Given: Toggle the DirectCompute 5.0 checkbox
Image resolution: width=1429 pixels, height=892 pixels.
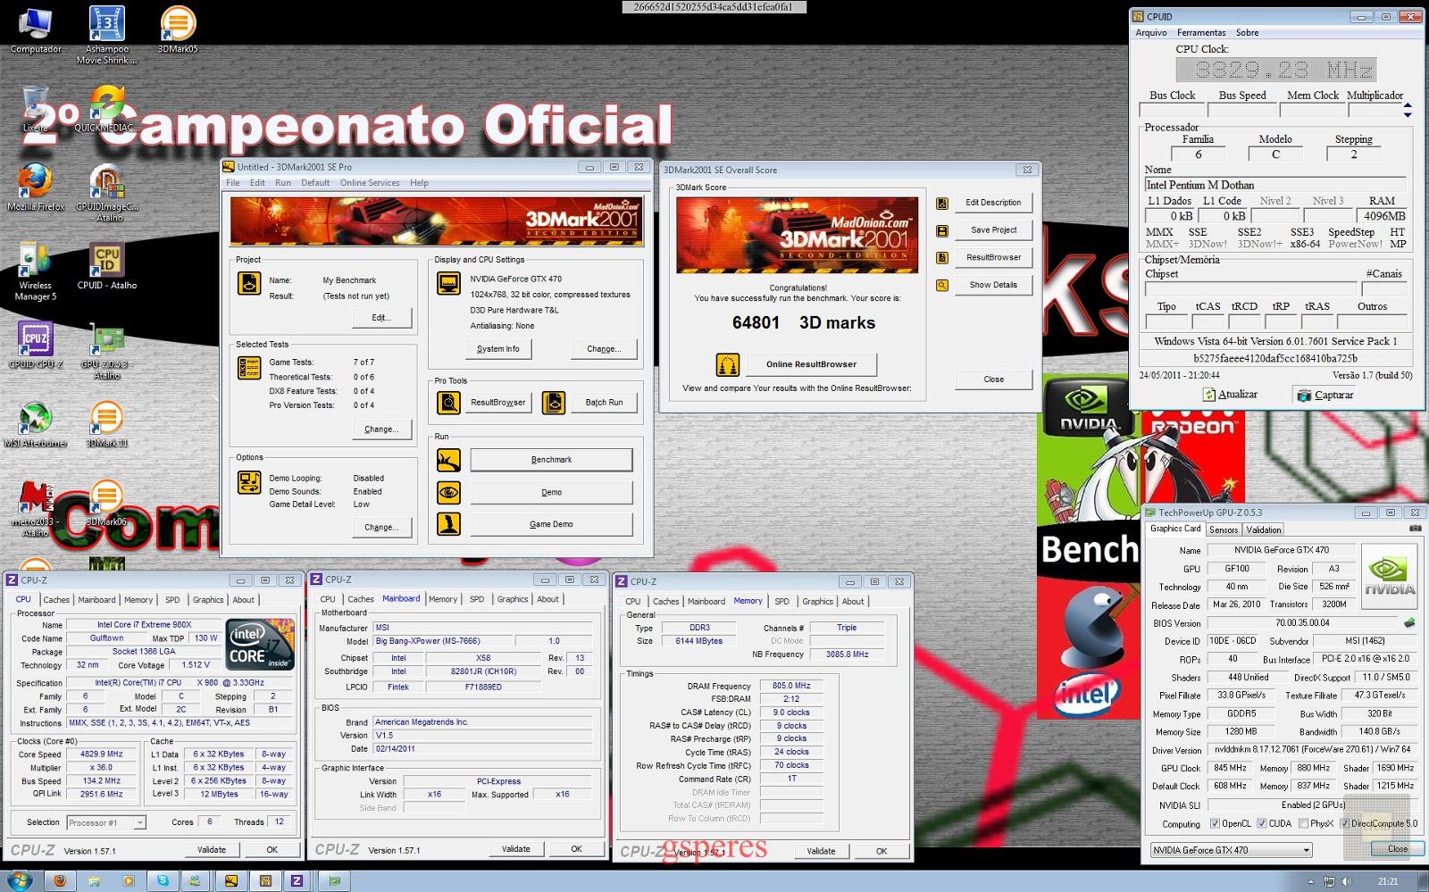Looking at the screenshot, I should pos(1344,824).
